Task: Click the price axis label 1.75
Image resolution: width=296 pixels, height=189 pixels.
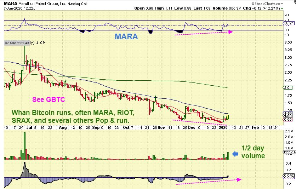Action: click(x=288, y=96)
